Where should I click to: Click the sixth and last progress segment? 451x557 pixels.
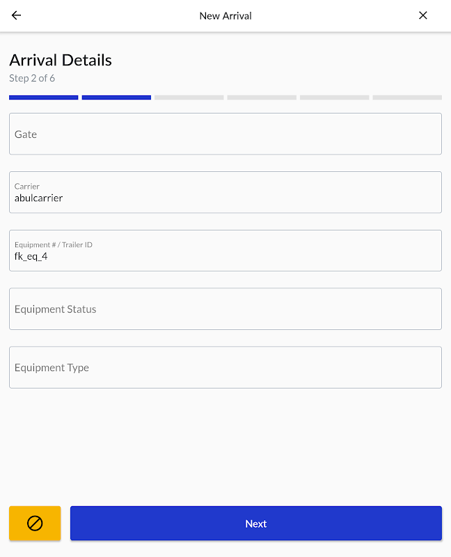[x=407, y=97]
